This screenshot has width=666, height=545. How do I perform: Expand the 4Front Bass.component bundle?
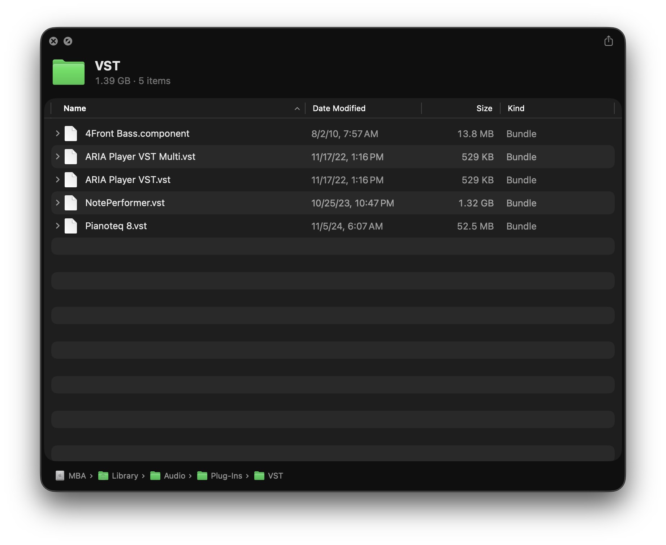tap(57, 134)
